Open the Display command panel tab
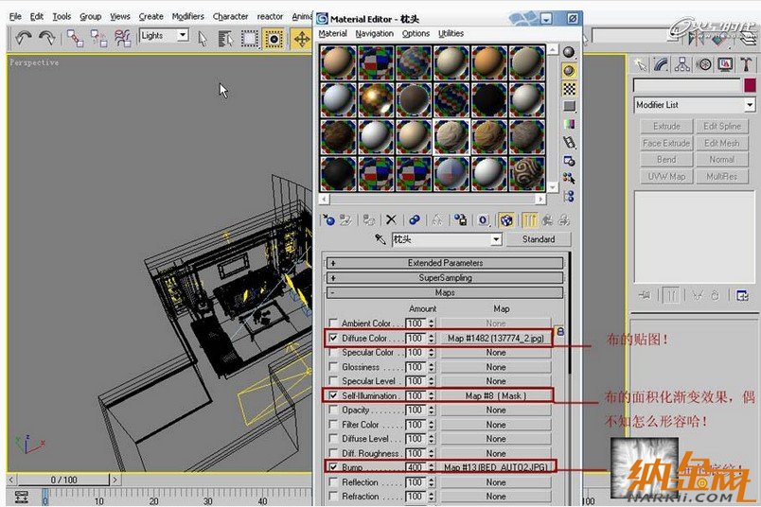This screenshot has height=507, width=761. [726, 64]
